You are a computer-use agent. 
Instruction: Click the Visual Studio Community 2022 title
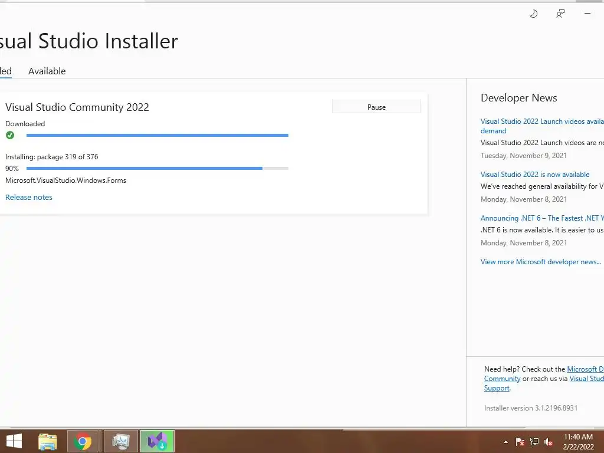point(77,107)
